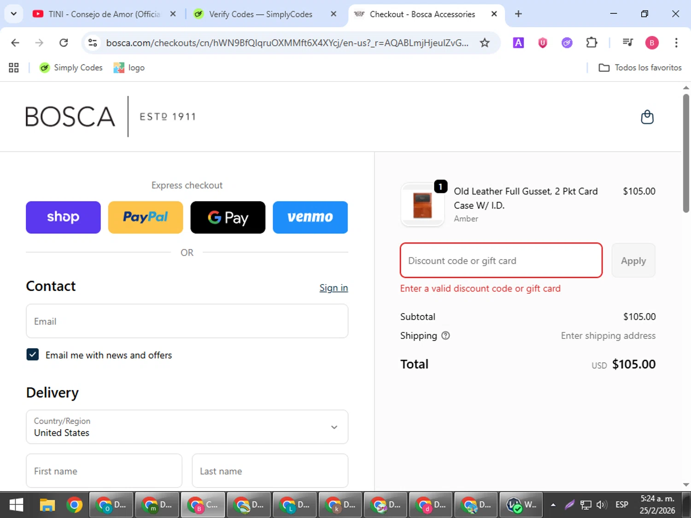The width and height of the screenshot is (691, 518).
Task: Focus the First name field
Action: [x=104, y=471]
